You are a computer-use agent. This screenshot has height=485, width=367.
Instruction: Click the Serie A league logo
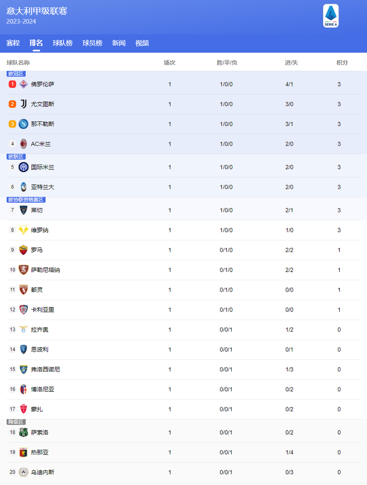(331, 16)
